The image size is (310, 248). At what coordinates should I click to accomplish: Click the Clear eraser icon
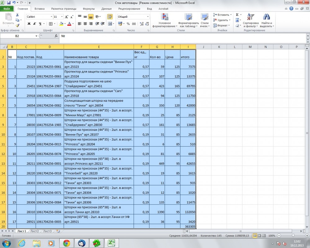pyautogui.click(x=237, y=25)
